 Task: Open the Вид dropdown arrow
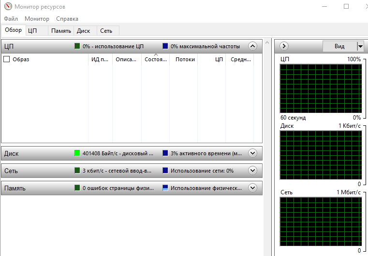point(360,46)
